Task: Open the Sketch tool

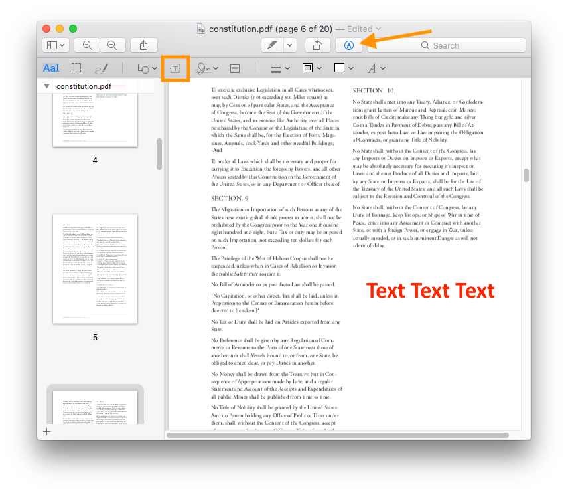Action: pos(101,68)
